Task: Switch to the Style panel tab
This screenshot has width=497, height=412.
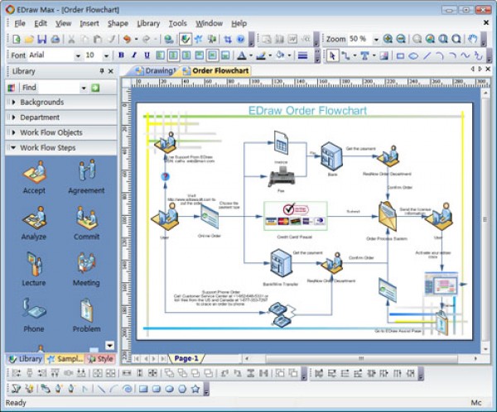Action: [x=101, y=359]
